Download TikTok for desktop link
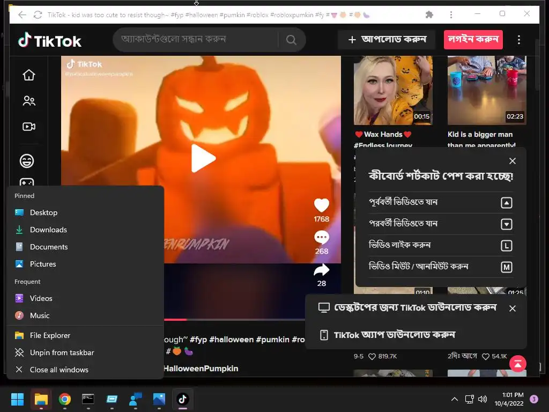 click(x=407, y=308)
